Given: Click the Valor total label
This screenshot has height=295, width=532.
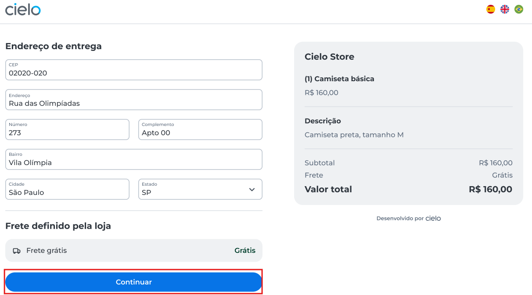Looking at the screenshot, I should click(x=328, y=189).
